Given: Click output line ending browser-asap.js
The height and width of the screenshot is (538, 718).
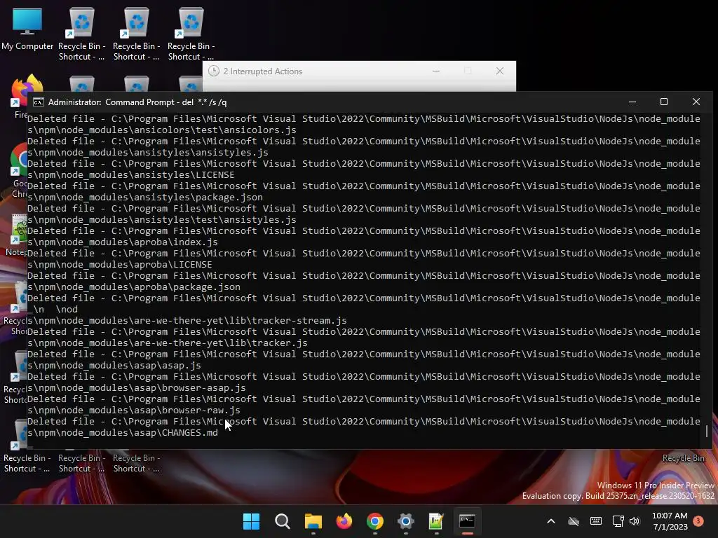Looking at the screenshot, I should point(137,388).
